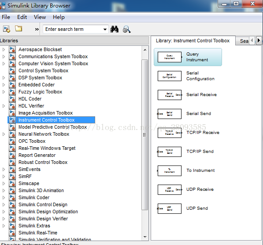This screenshot has height=245, width=263.
Task: Select the TCP/IP Send block icon
Action: pos(169,152)
